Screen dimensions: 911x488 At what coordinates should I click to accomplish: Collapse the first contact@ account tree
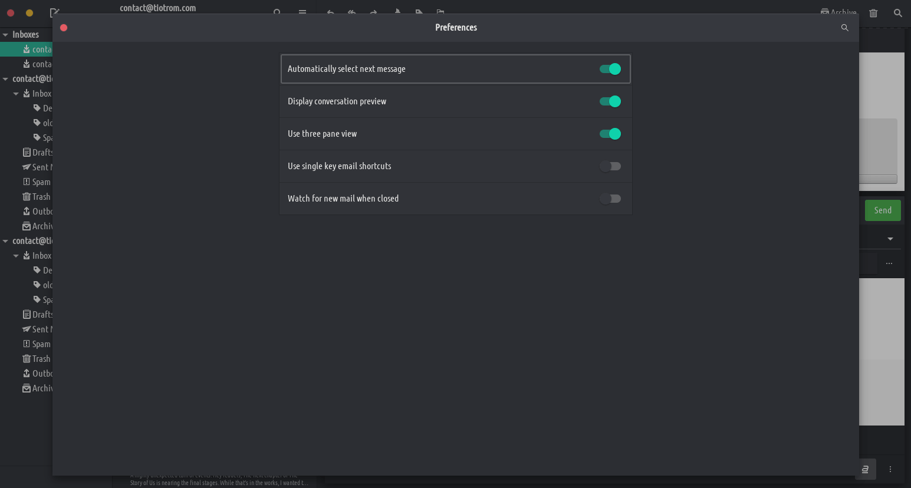[5, 79]
